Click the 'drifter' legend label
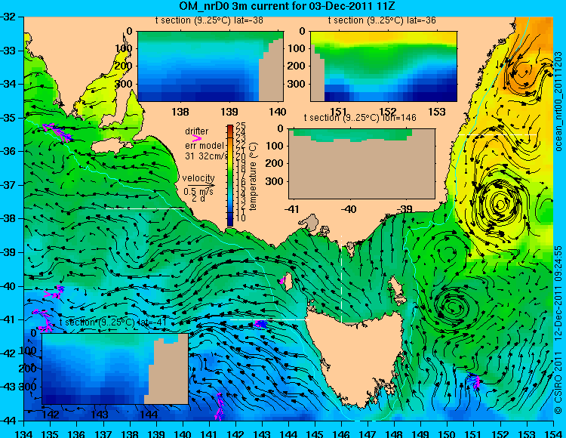 point(197,131)
